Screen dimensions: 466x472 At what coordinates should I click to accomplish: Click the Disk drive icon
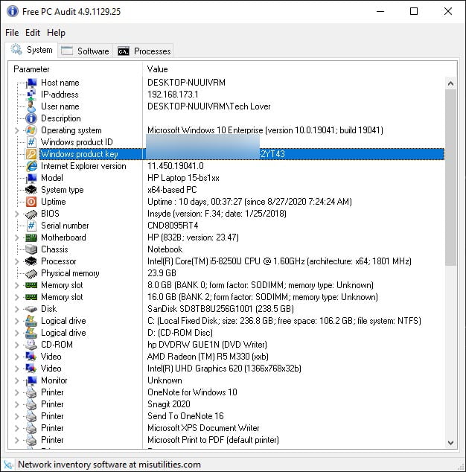point(31,309)
